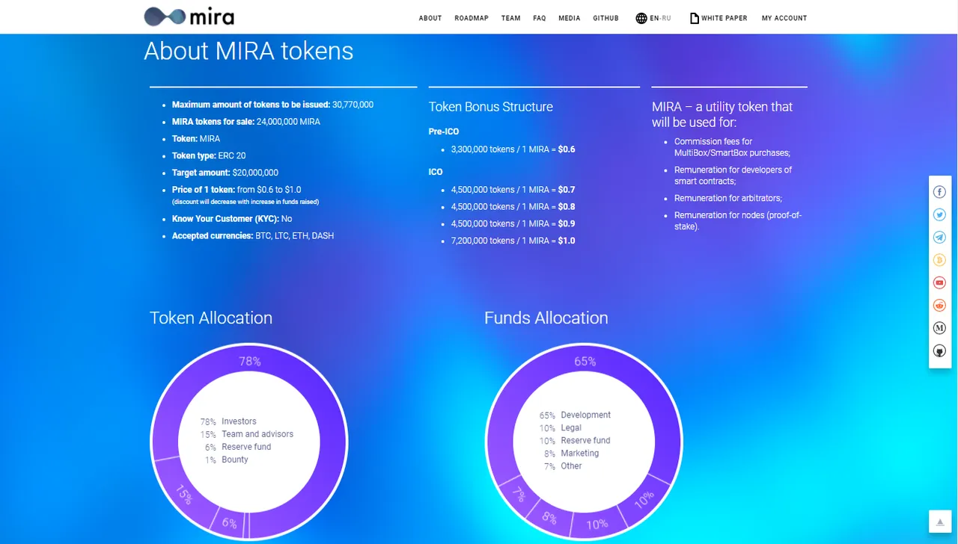Click 'Remuneration for arbitrators' item

[x=728, y=198]
